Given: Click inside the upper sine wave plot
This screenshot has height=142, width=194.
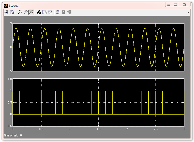Looking at the screenshot, I should [x=99, y=47].
